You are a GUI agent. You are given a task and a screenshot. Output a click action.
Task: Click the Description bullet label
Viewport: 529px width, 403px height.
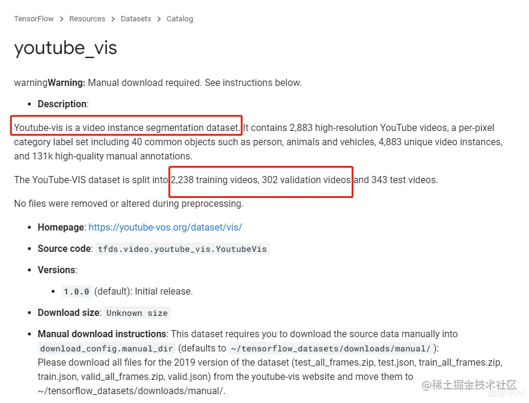coord(62,104)
